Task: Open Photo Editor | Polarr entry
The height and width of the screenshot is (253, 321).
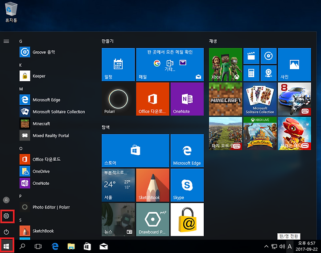Action: pyautogui.click(x=55, y=207)
